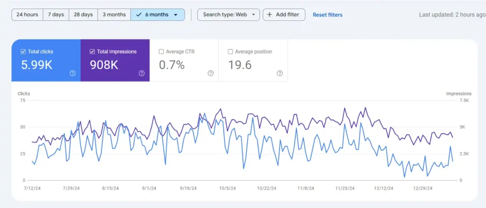Expand the 6 months date range dropdown arrow
The width and height of the screenshot is (486, 208).
(176, 15)
